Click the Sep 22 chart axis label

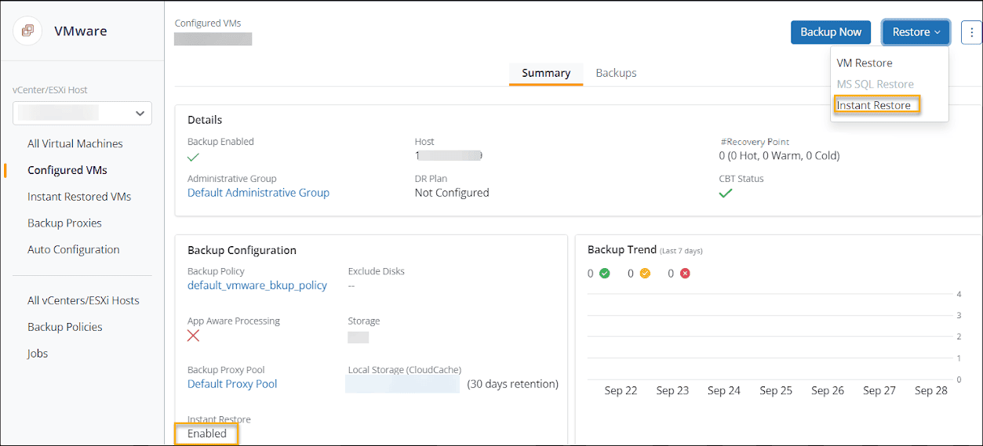point(621,390)
